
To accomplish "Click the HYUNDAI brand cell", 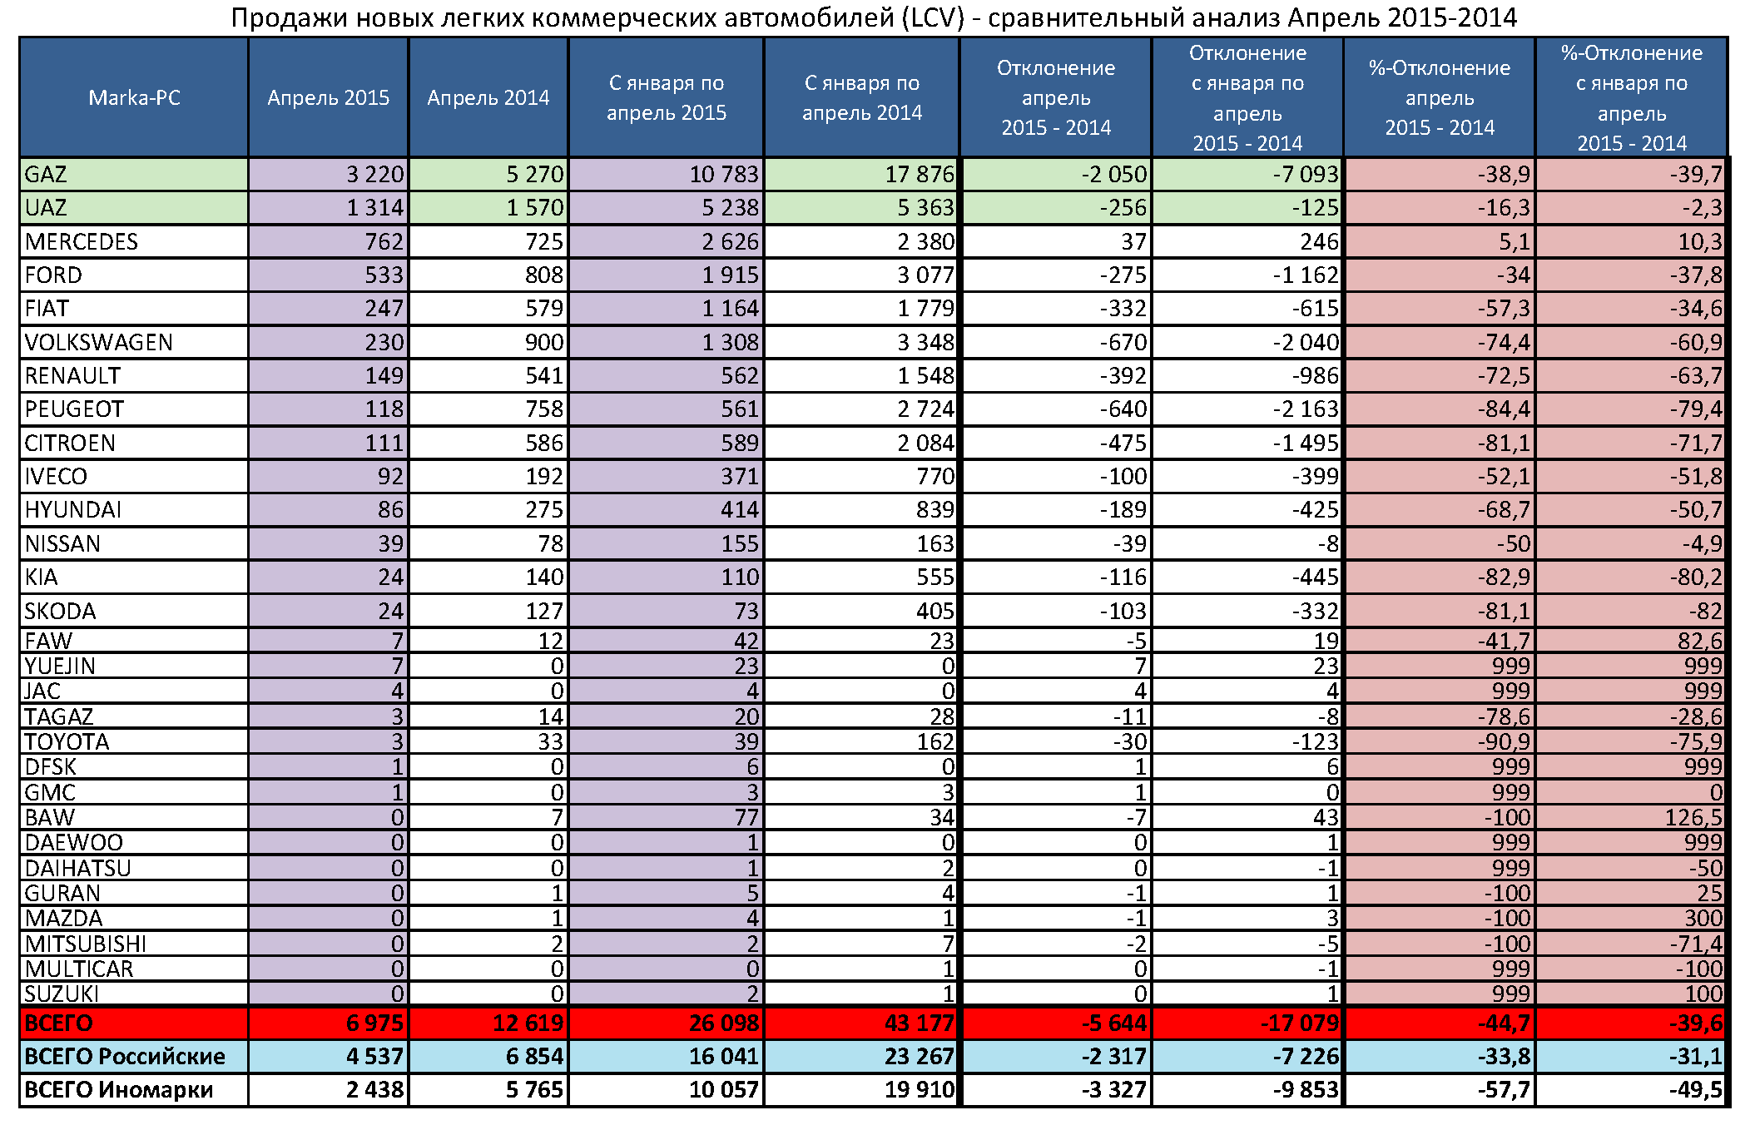I will coord(73,509).
